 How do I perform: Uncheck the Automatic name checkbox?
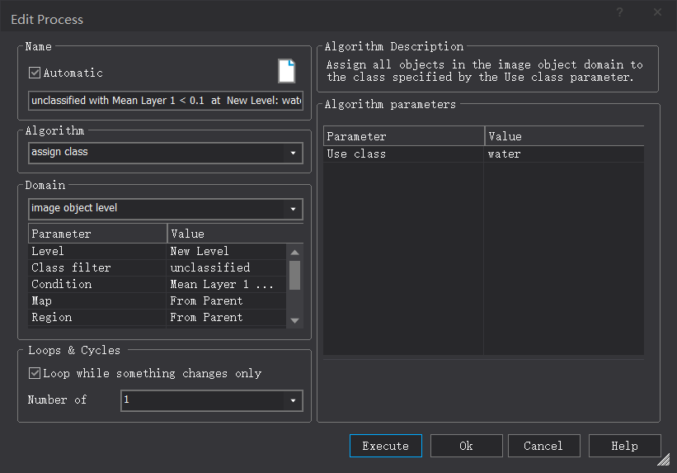35,73
